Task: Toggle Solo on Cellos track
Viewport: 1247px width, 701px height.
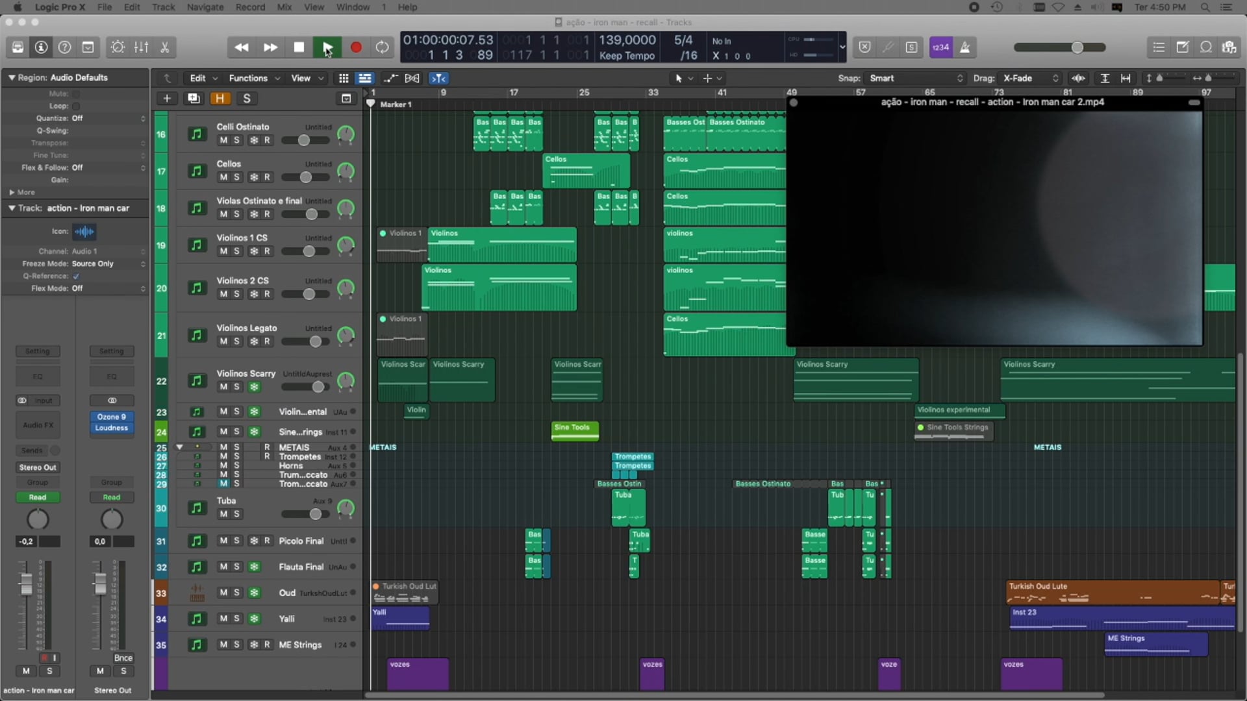Action: [237, 177]
